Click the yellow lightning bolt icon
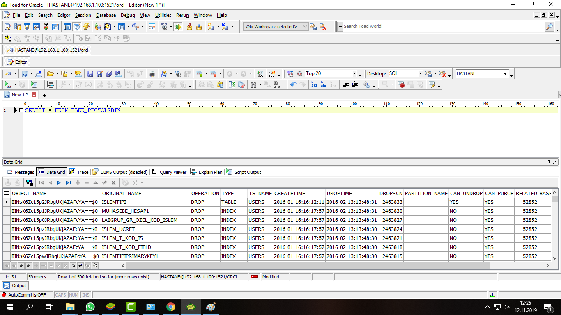The image size is (561, 315). click(86, 27)
